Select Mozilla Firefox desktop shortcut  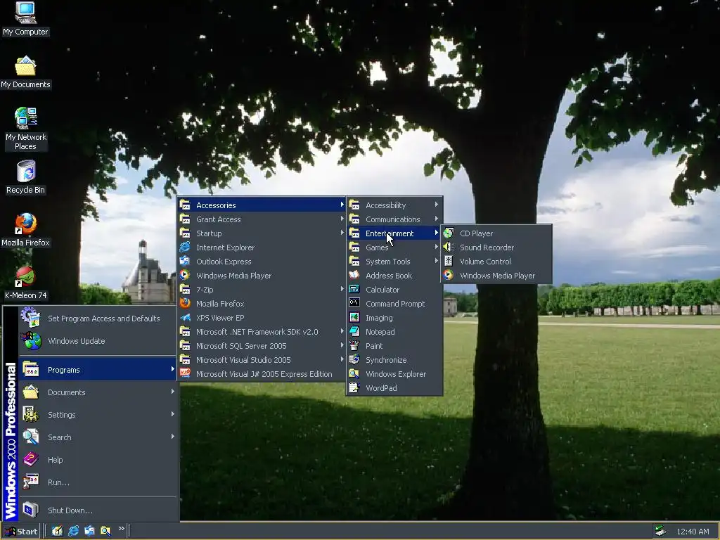point(25,230)
